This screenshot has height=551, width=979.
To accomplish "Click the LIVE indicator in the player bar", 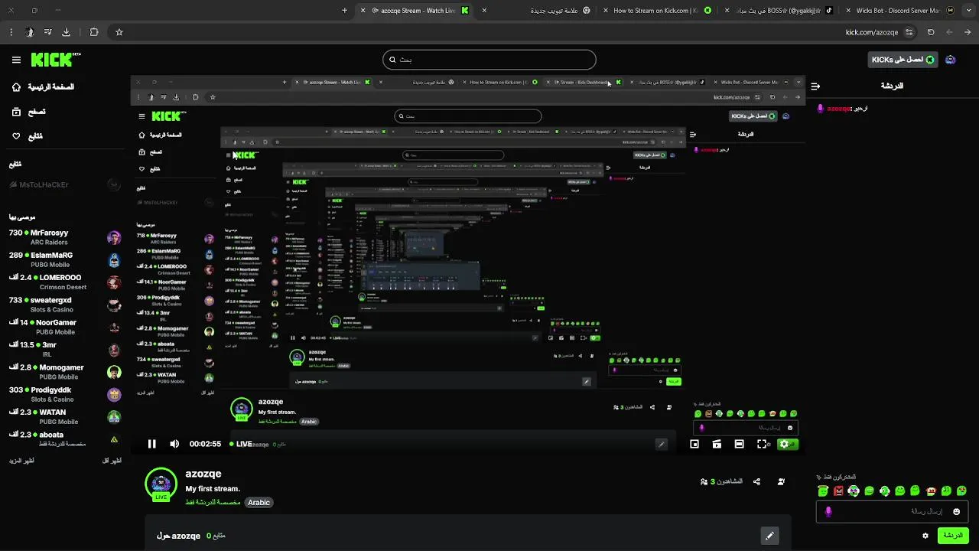I will pos(241,444).
